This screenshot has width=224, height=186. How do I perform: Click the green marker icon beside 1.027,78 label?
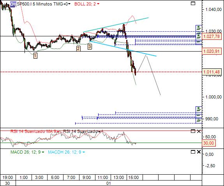199,37
